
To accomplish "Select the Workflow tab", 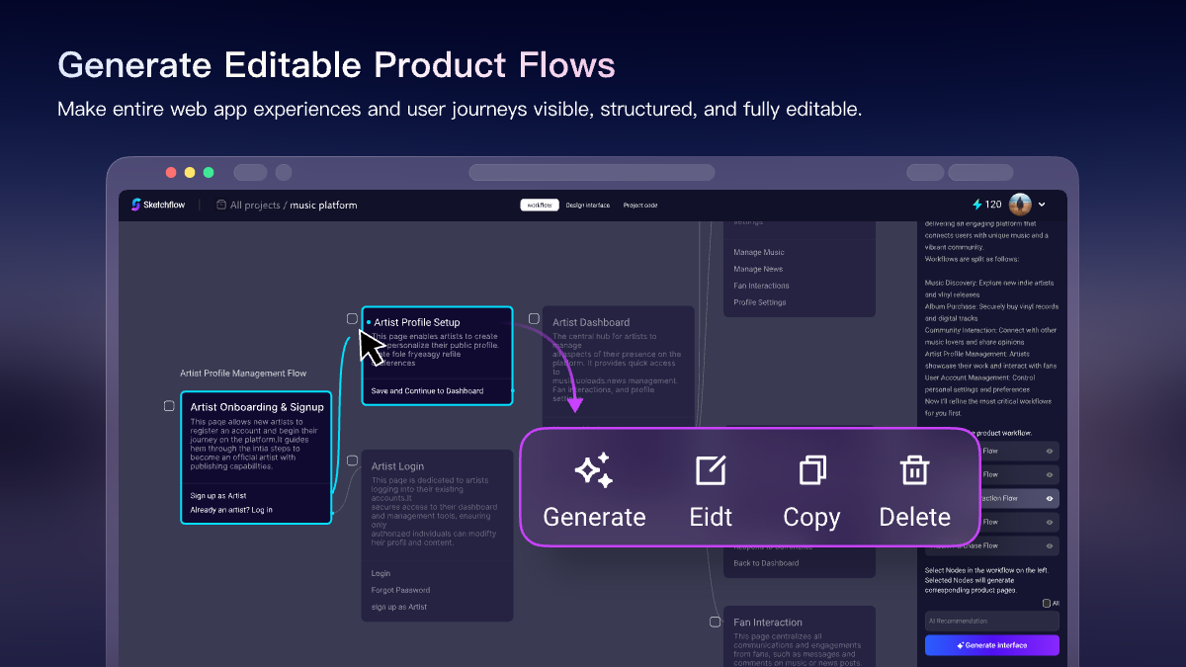I will (x=539, y=205).
